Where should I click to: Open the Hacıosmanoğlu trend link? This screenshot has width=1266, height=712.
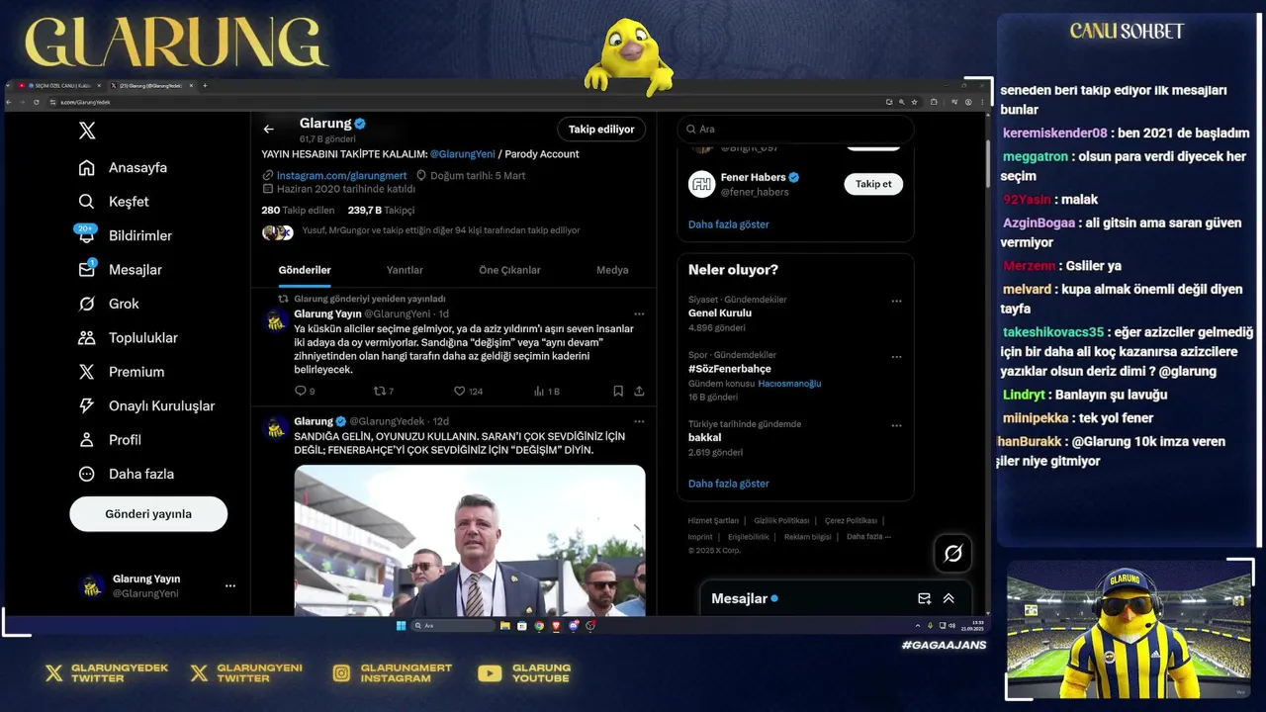789,384
